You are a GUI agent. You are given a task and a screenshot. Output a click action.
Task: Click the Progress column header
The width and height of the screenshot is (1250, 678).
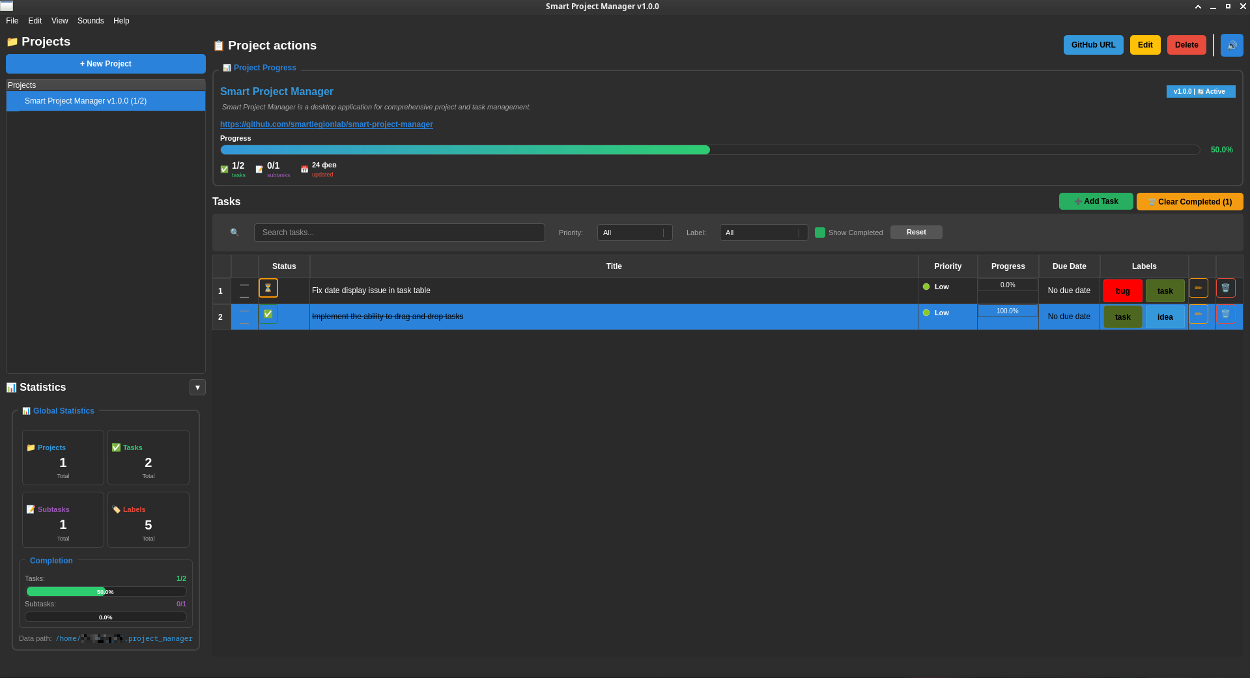(1008, 266)
